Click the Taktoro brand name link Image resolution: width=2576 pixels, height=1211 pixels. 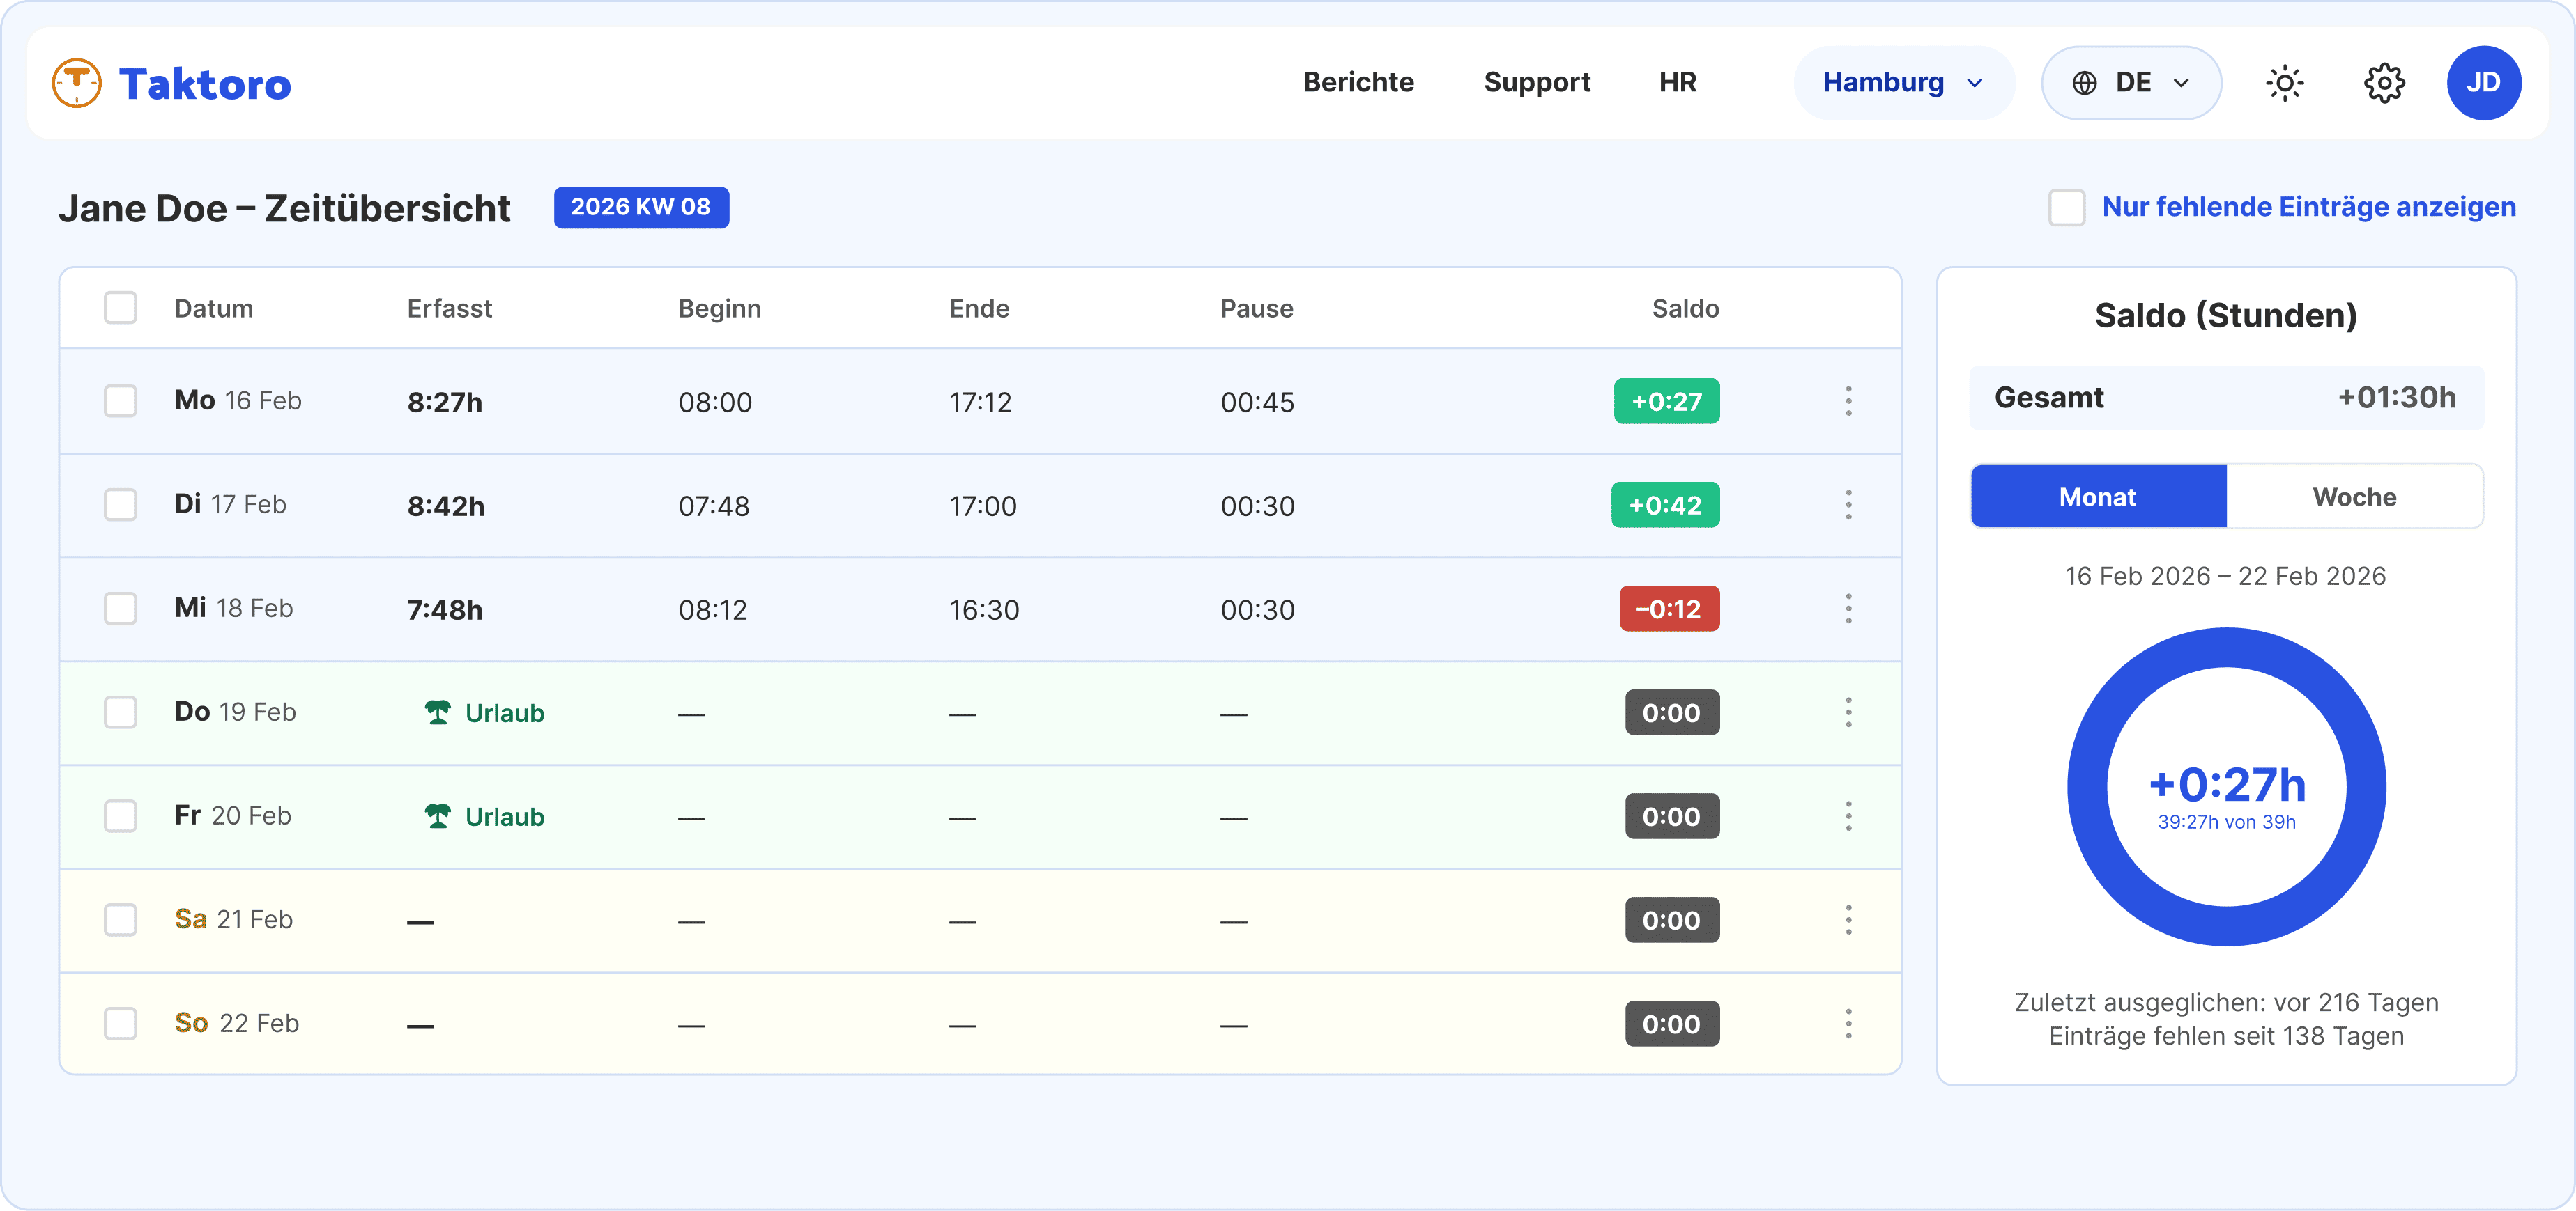click(x=205, y=84)
